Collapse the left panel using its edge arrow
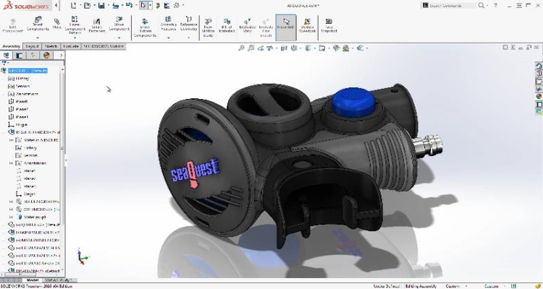 pyautogui.click(x=66, y=160)
